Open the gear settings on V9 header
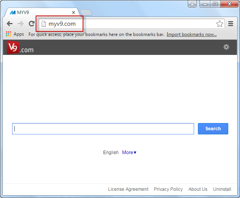This screenshot has height=198, width=240. (226, 47)
